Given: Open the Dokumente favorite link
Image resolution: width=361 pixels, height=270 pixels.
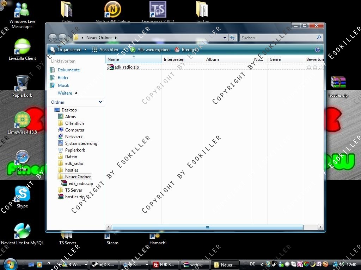Looking at the screenshot, I should click(x=69, y=70).
